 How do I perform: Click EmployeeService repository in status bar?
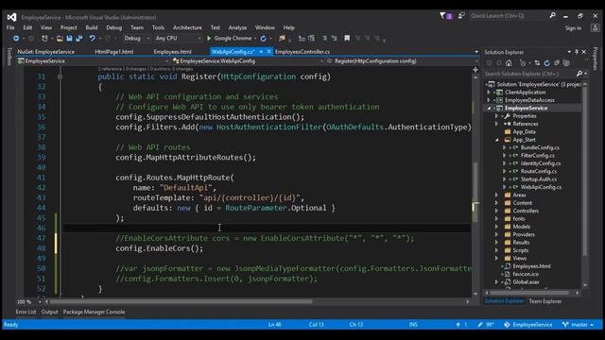pyautogui.click(x=527, y=325)
